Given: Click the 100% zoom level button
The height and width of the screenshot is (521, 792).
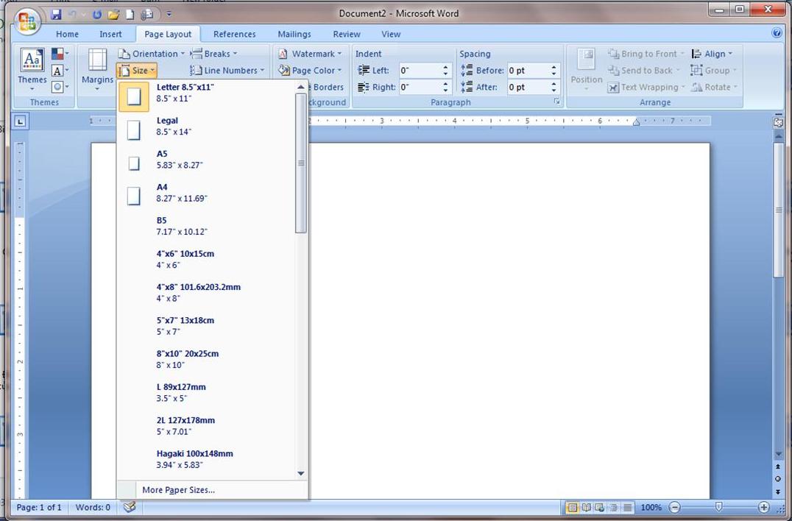Looking at the screenshot, I should (x=651, y=507).
